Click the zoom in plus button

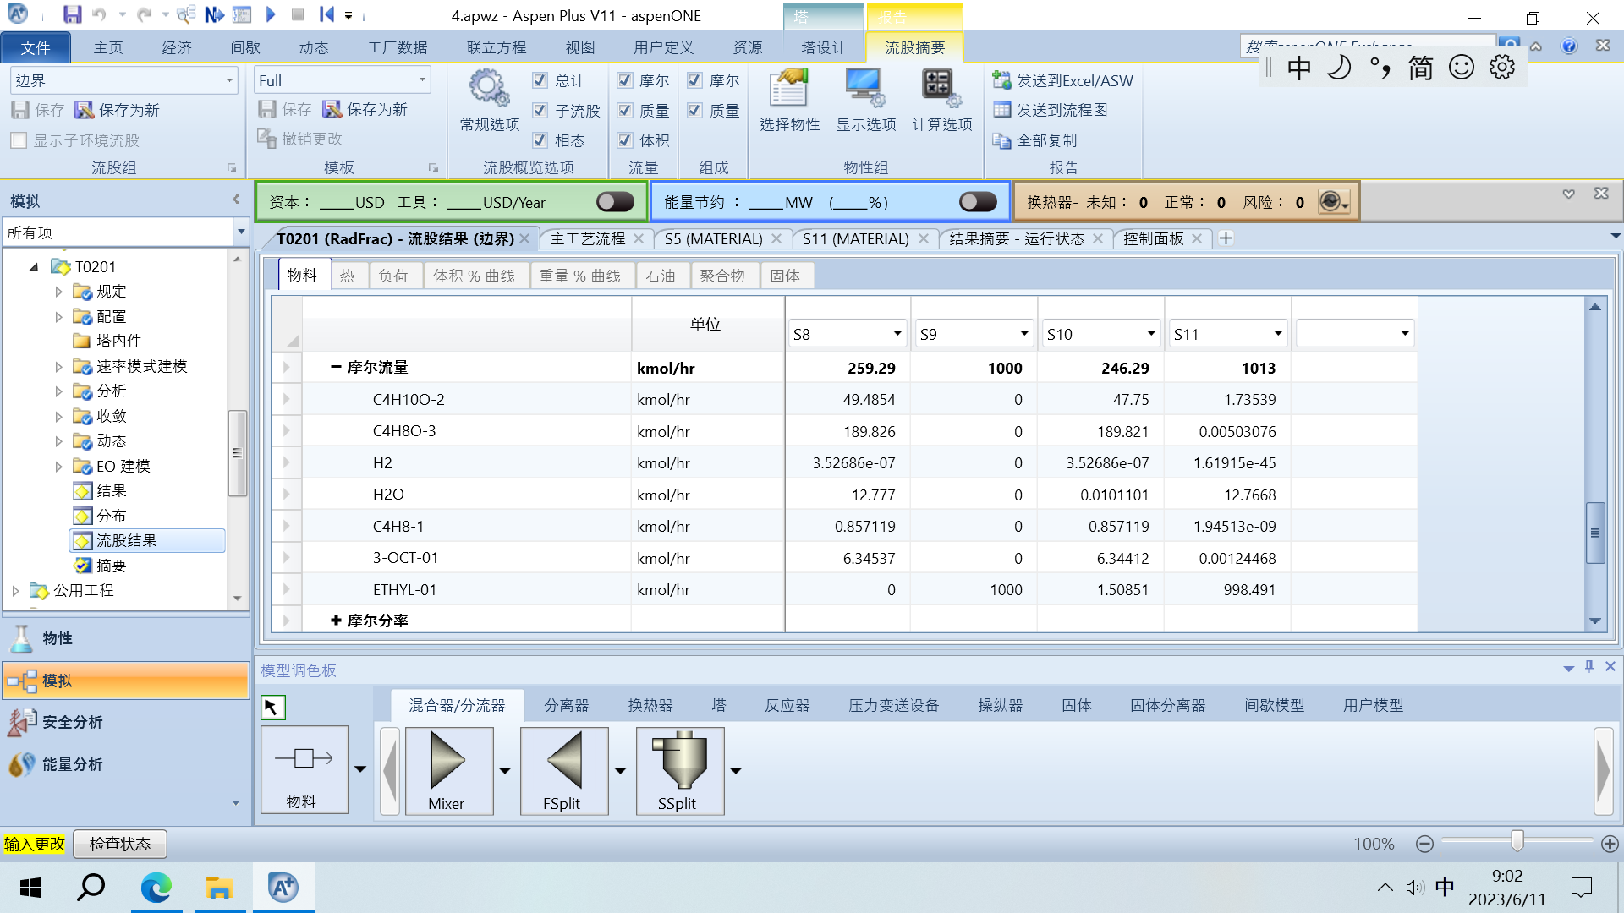coord(1610,844)
